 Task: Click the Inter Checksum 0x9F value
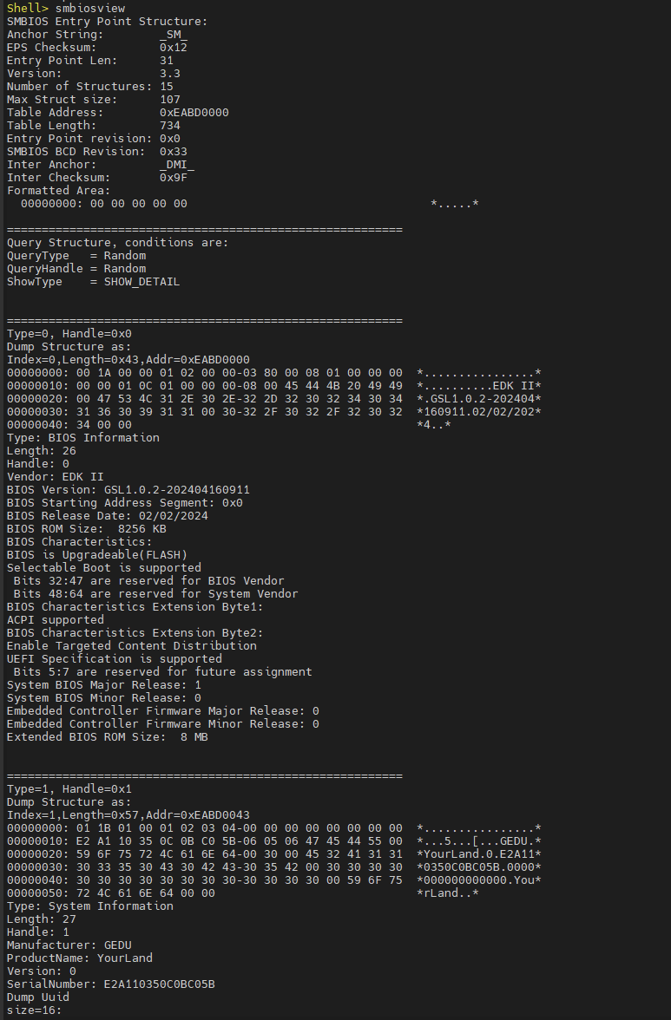[x=173, y=178]
